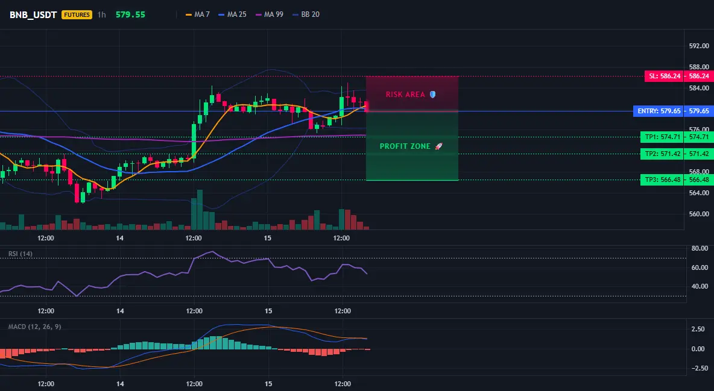Click the 564.00 price axis label
The height and width of the screenshot is (391, 714).
pyautogui.click(x=699, y=193)
